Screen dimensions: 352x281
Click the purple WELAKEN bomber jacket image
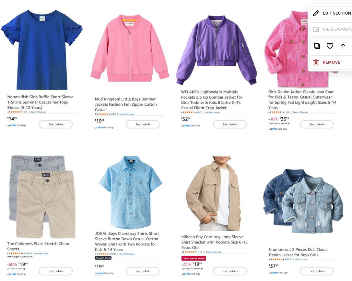[216, 50]
